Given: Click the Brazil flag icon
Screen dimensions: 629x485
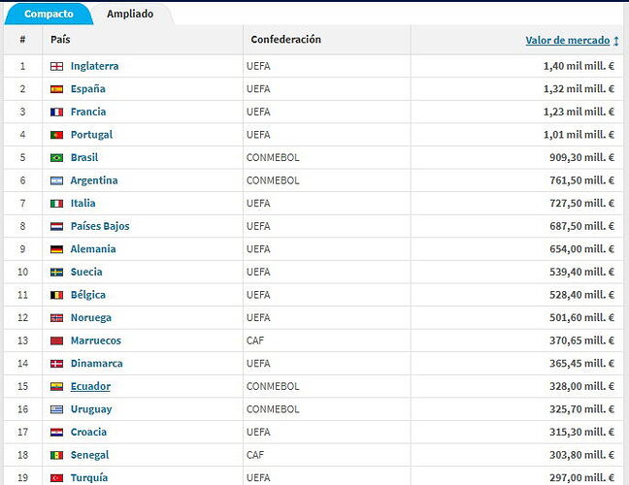Looking at the screenshot, I should tap(56, 158).
